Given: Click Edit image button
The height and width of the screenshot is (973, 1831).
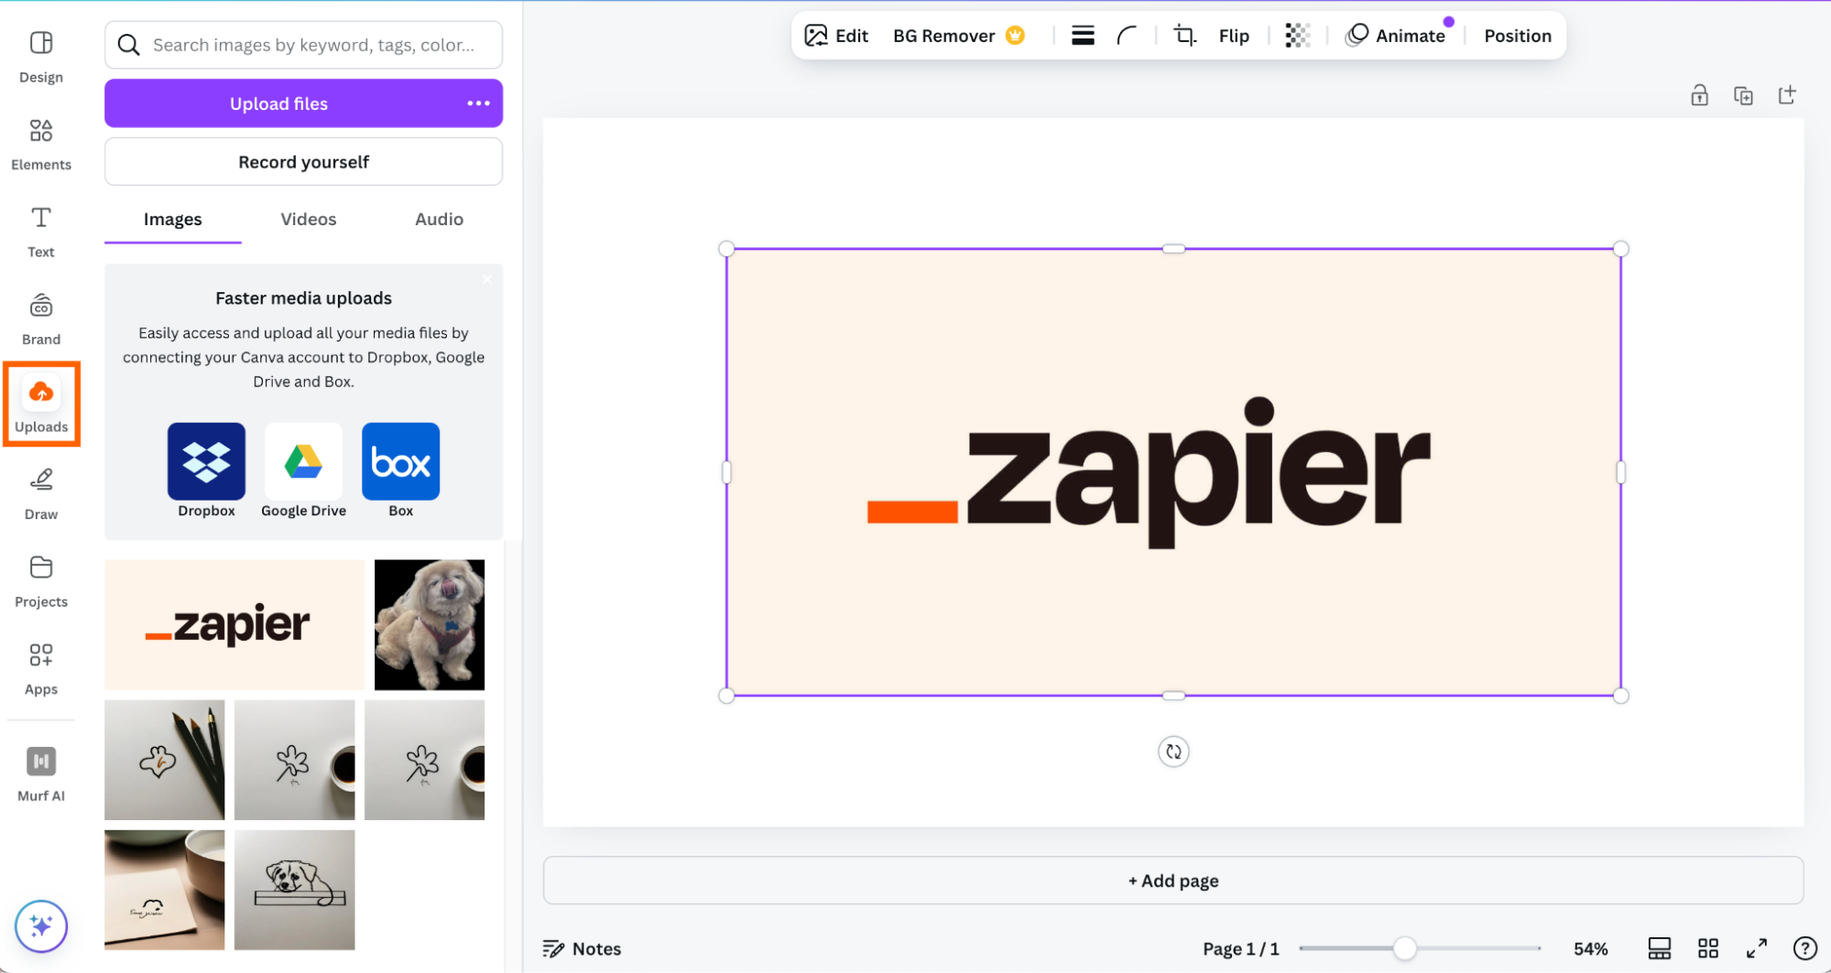Looking at the screenshot, I should [836, 36].
